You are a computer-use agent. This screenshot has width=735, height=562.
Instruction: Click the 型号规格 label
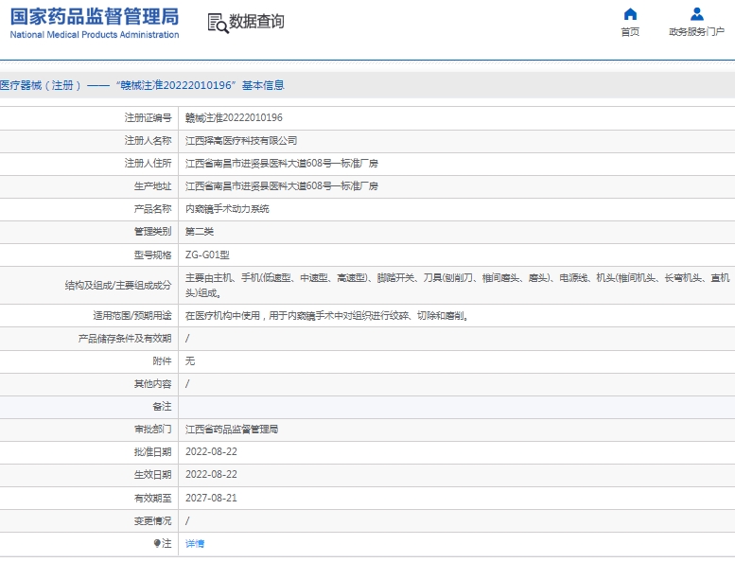[x=153, y=255]
